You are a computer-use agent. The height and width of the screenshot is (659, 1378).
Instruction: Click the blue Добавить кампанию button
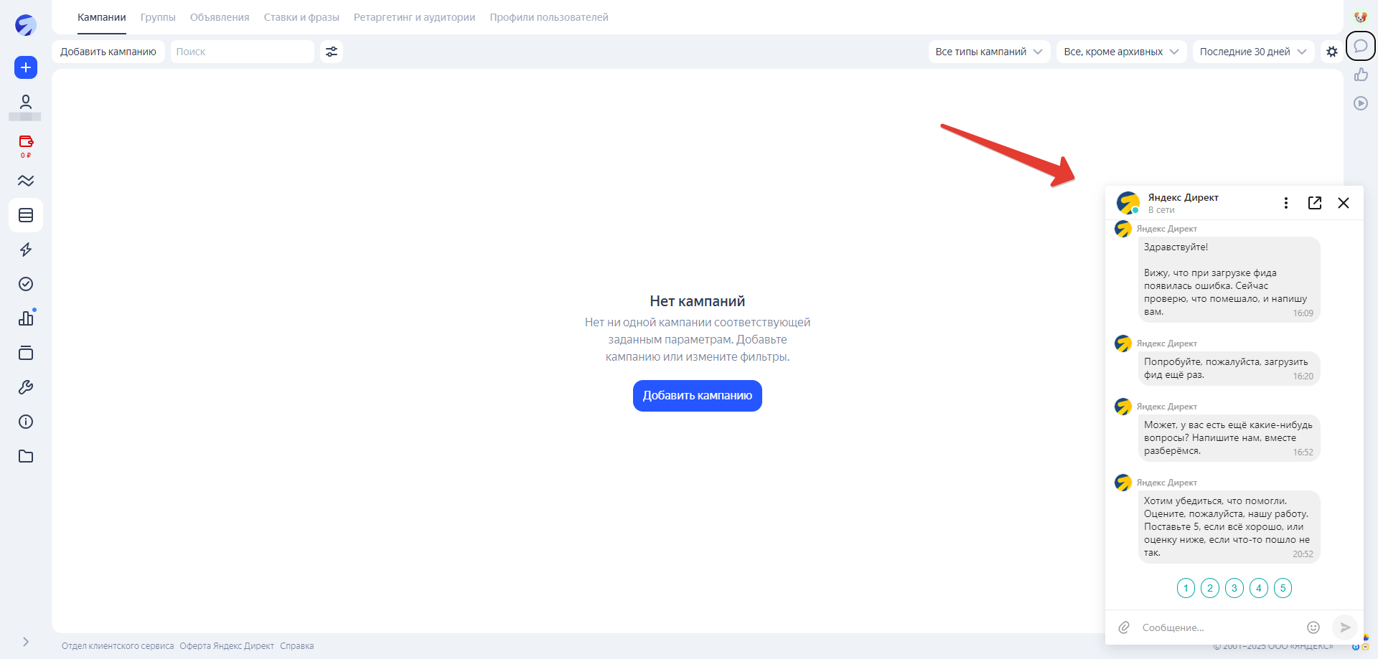[x=698, y=396]
